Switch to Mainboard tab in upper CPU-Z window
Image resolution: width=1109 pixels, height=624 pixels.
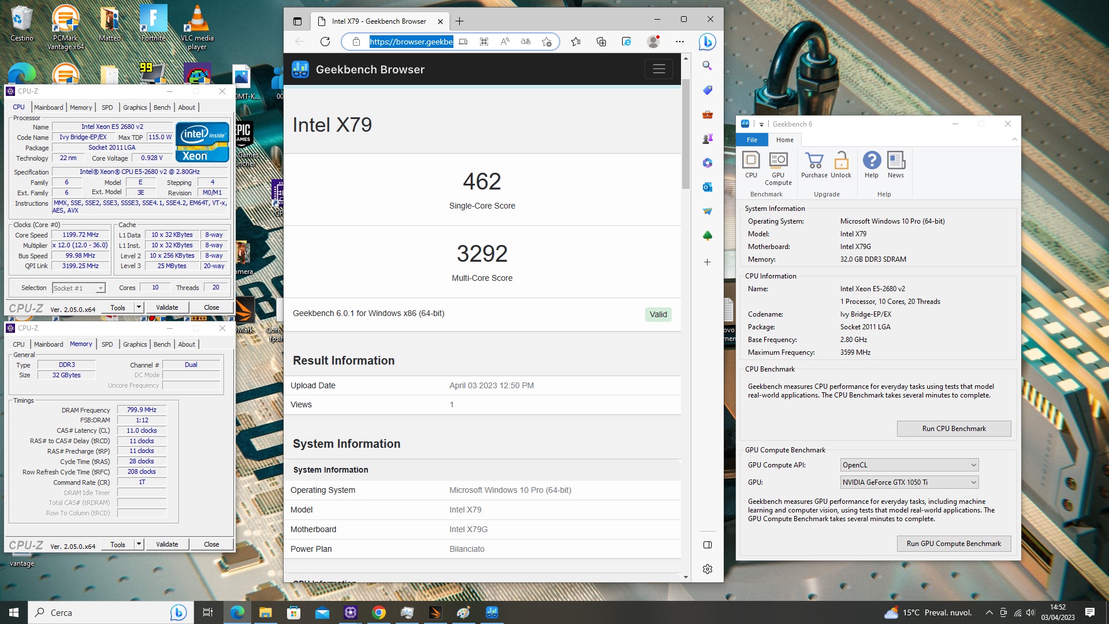[49, 107]
